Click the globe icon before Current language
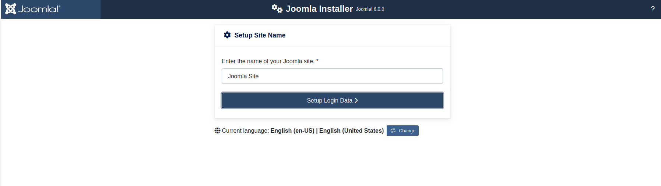Viewport: 661px width, 186px height. coord(217,130)
